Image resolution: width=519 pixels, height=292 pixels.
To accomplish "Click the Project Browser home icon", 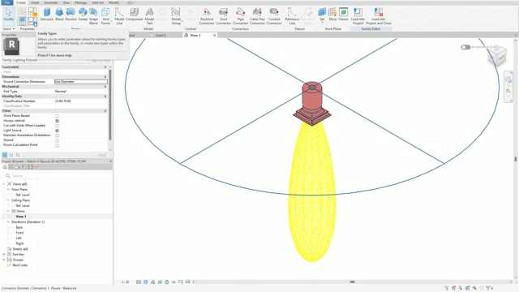I will click(5, 167).
